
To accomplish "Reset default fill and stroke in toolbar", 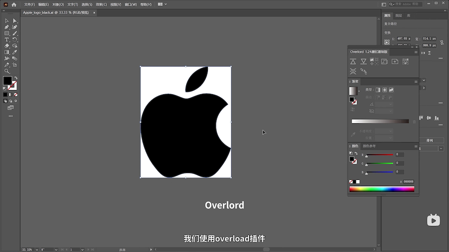I will click(x=4, y=89).
